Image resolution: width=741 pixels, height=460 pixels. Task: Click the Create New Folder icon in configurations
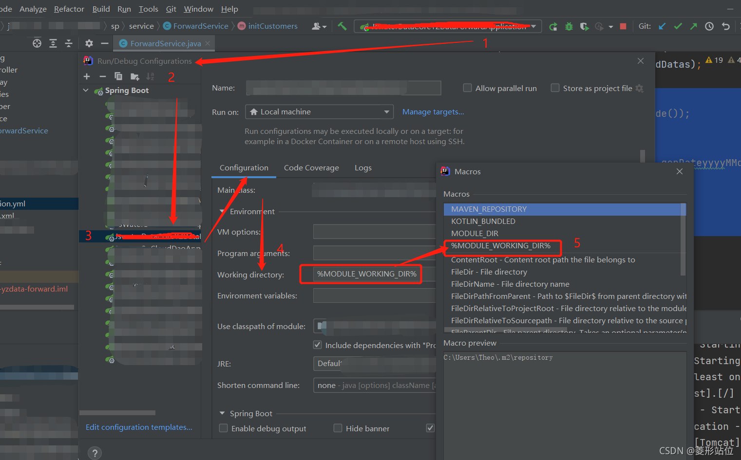(x=135, y=76)
